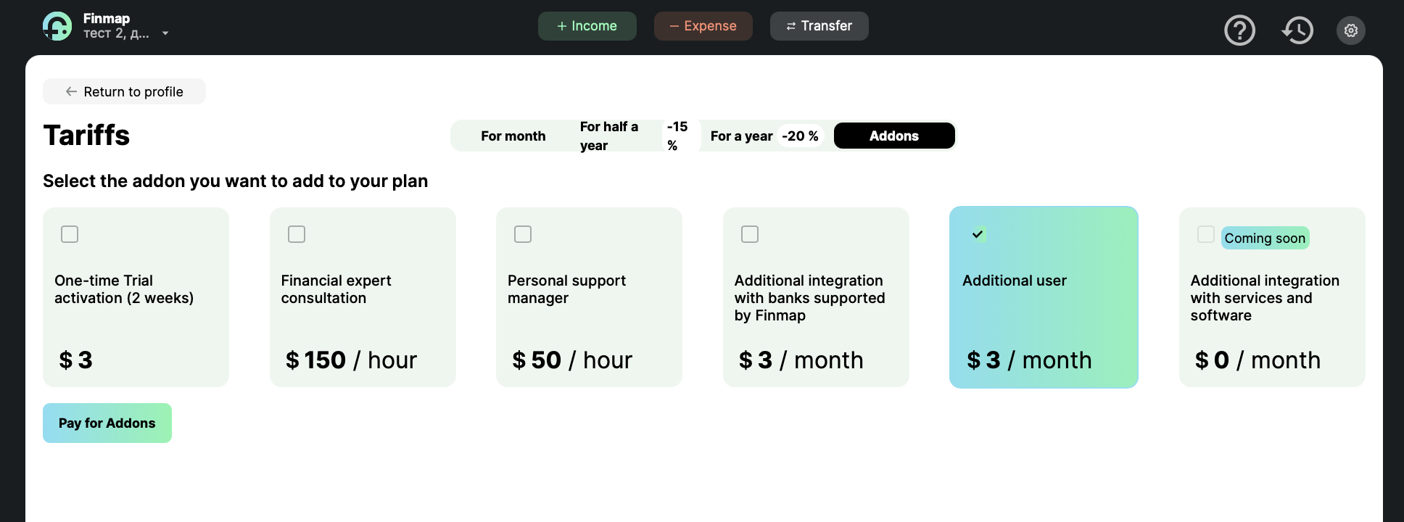Click the Pay for Addons button
Screen dimensions: 1404x522
coord(107,423)
